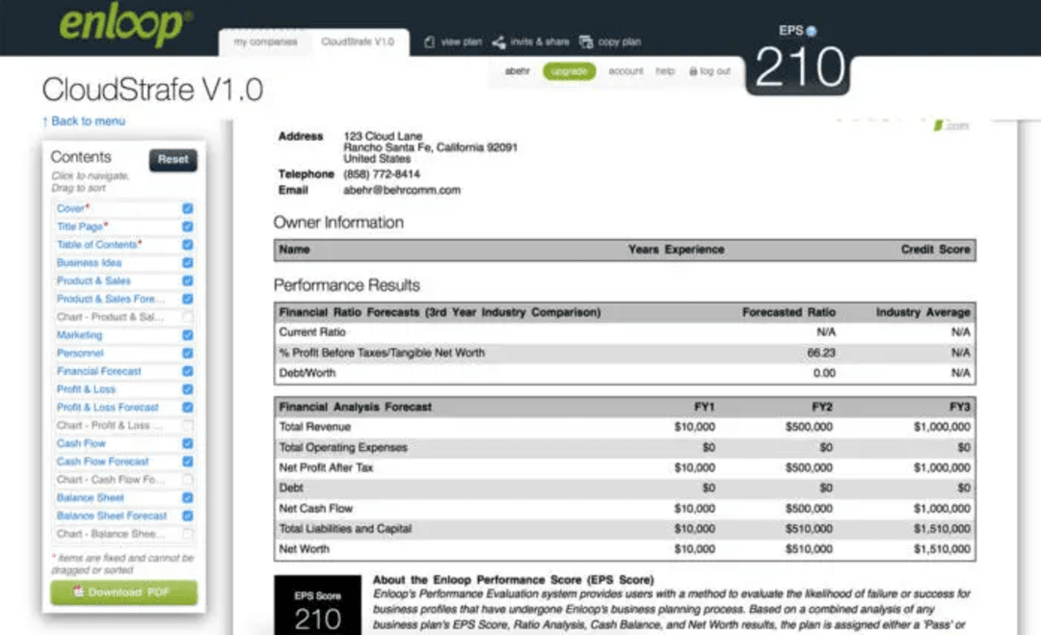Click the invite & share icon
The height and width of the screenshot is (635, 1041).
click(498, 42)
